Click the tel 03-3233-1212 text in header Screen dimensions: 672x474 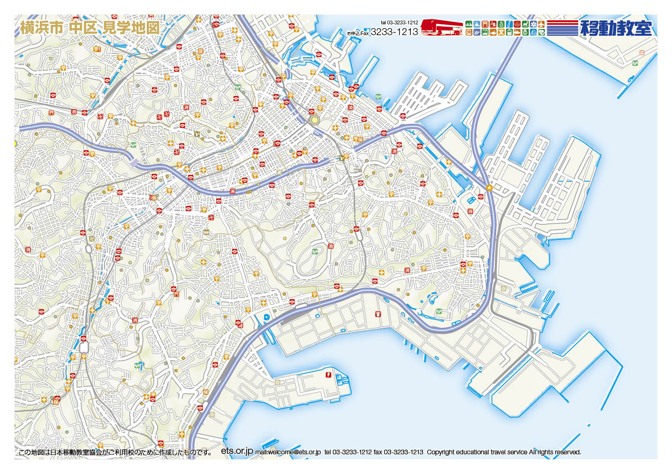pos(399,22)
